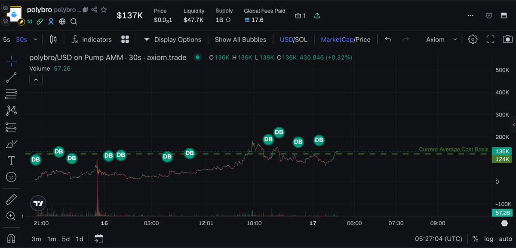The width and height of the screenshot is (516, 248).
Task: Set date range to 1d
Action: [x=80, y=239]
